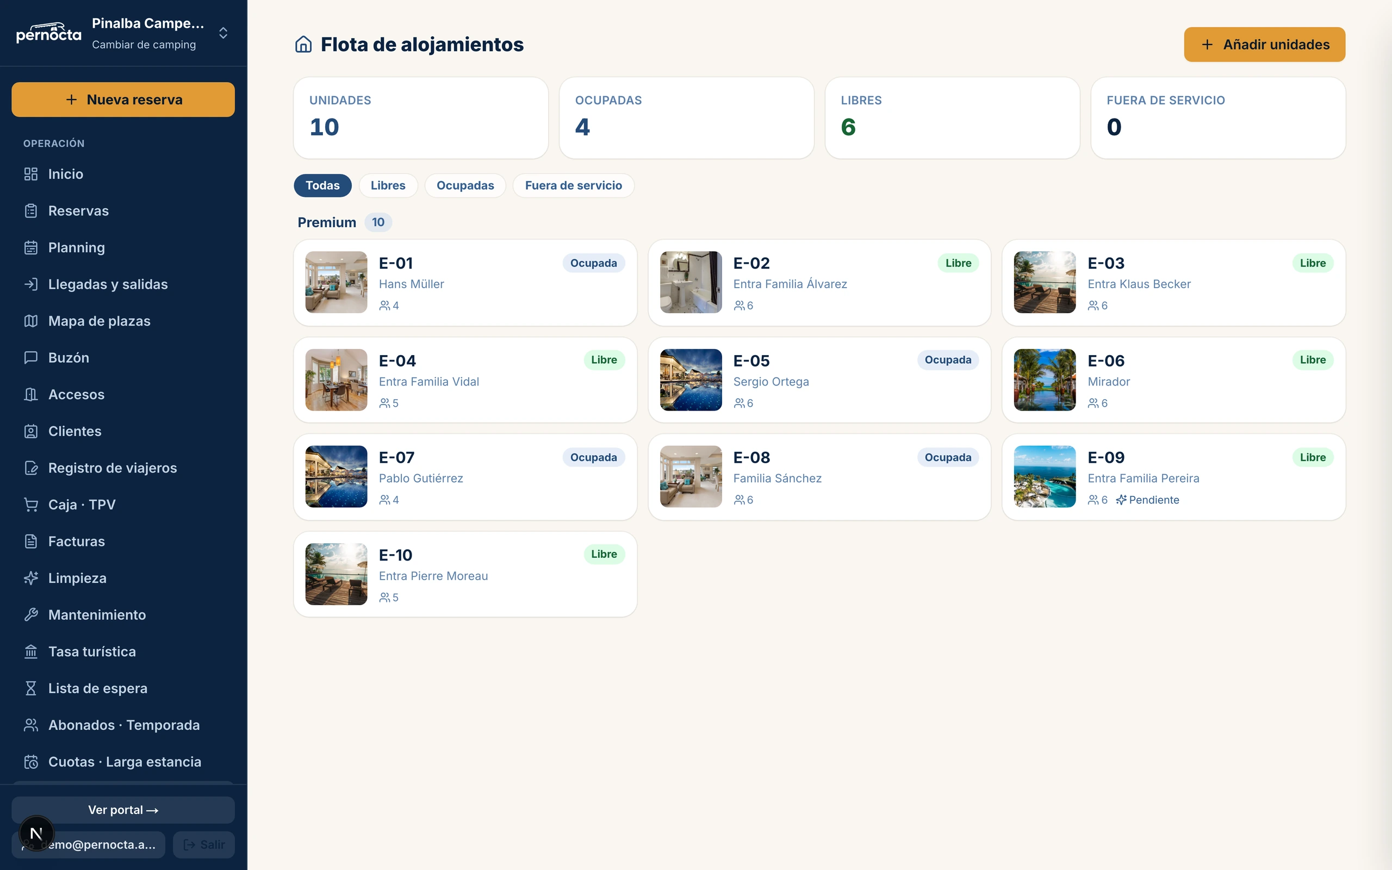Open the E-03 terrace thumbnail
The image size is (1392, 870).
click(x=1045, y=282)
